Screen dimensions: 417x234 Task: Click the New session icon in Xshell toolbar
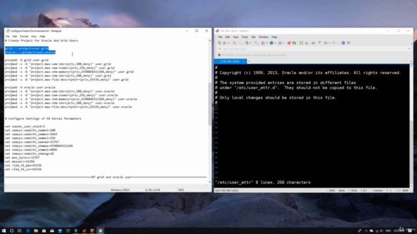click(x=220, y=43)
